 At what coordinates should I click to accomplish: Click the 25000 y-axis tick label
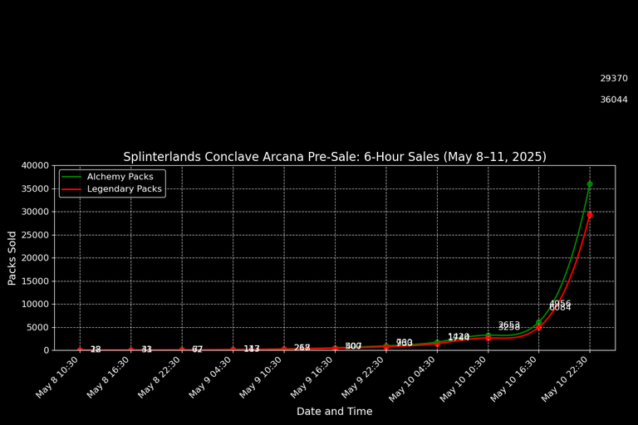coord(35,235)
